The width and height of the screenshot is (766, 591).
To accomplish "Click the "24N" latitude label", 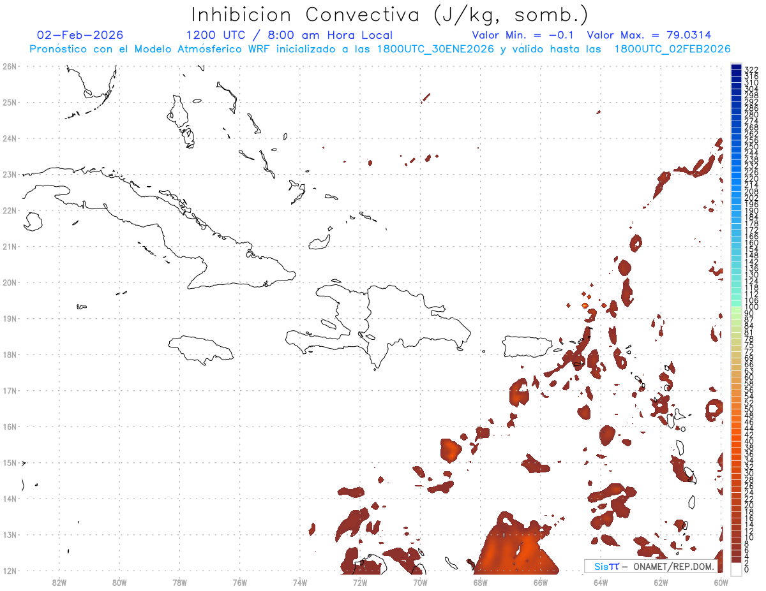I will [9, 138].
